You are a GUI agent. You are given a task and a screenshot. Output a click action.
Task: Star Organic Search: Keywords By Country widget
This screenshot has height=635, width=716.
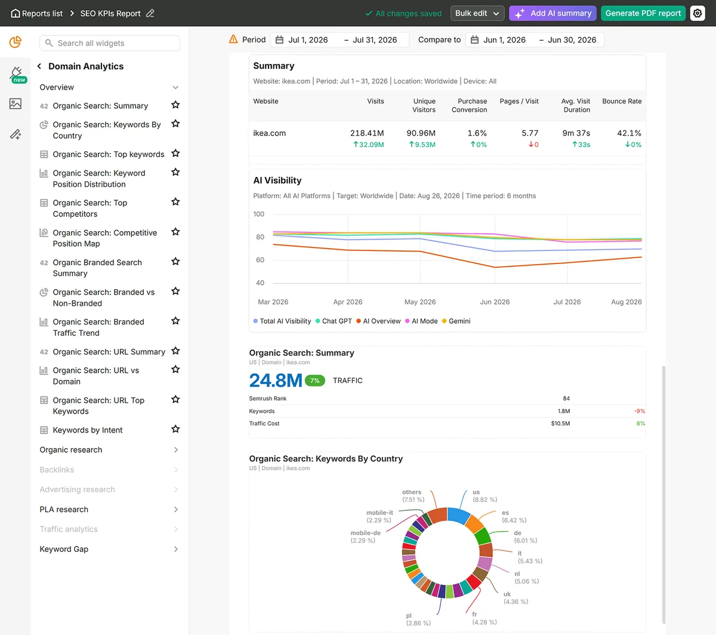pos(175,124)
